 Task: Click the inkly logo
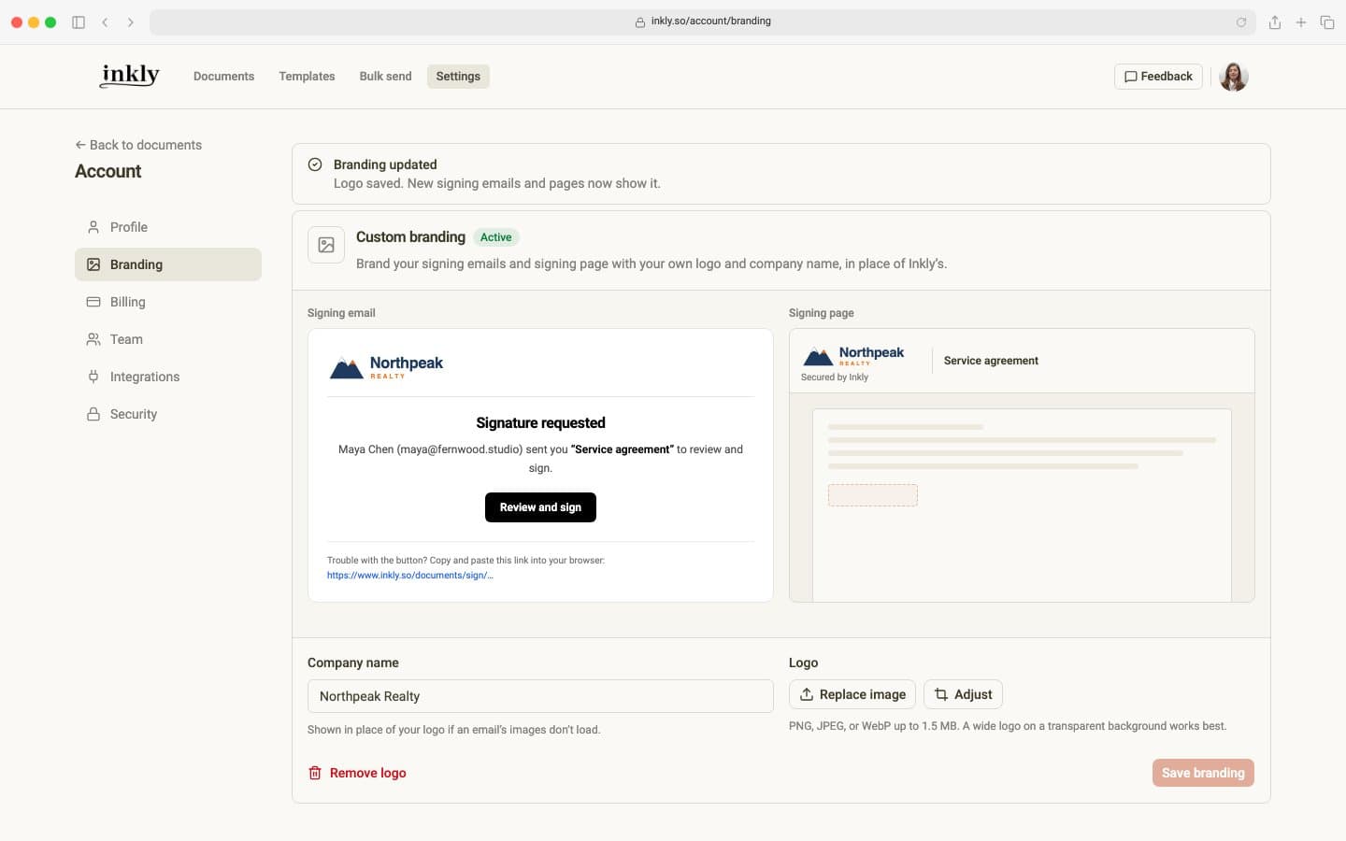click(x=130, y=76)
